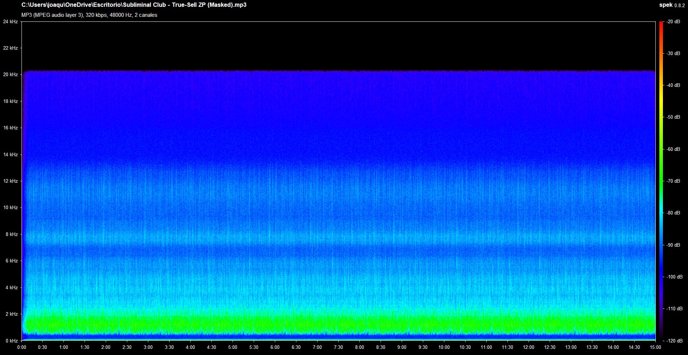Click the -100 dB scale label

[674, 277]
